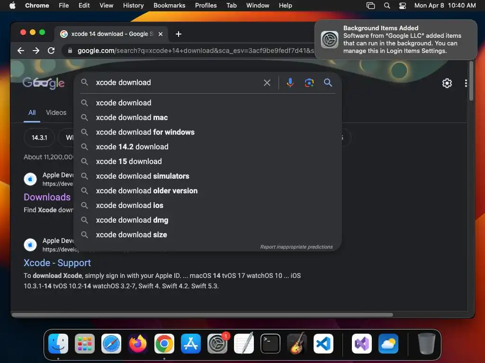The image size is (485, 363).
Task: Open Google Chrome Dock icon
Action: tap(164, 344)
